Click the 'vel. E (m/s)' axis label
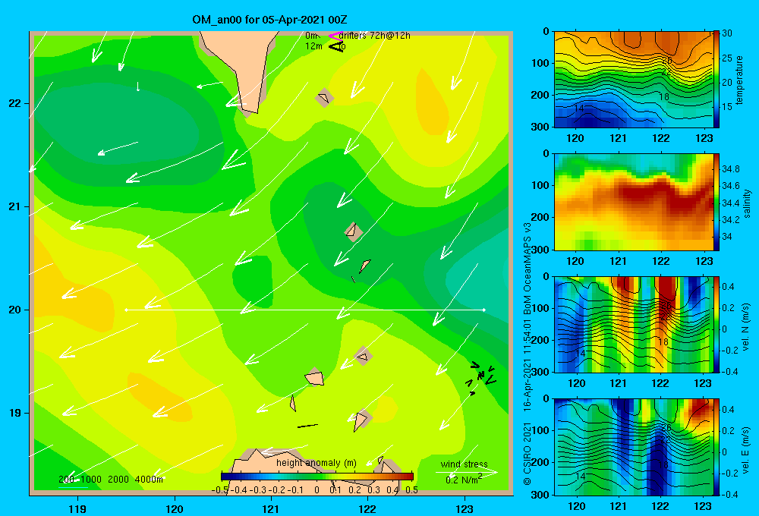This screenshot has height=516, width=759. pos(745,449)
